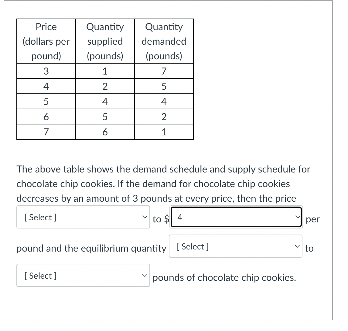The image size is (348, 331).
Task: Open the bottom-left [Select] dropdown
Action: [83, 275]
